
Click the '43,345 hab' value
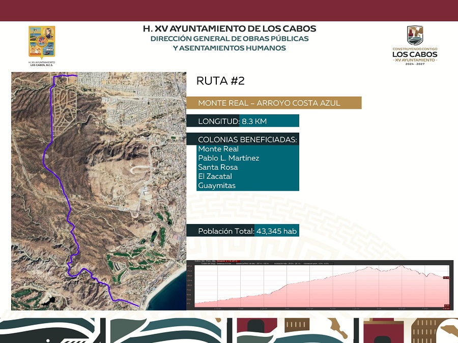click(x=277, y=231)
